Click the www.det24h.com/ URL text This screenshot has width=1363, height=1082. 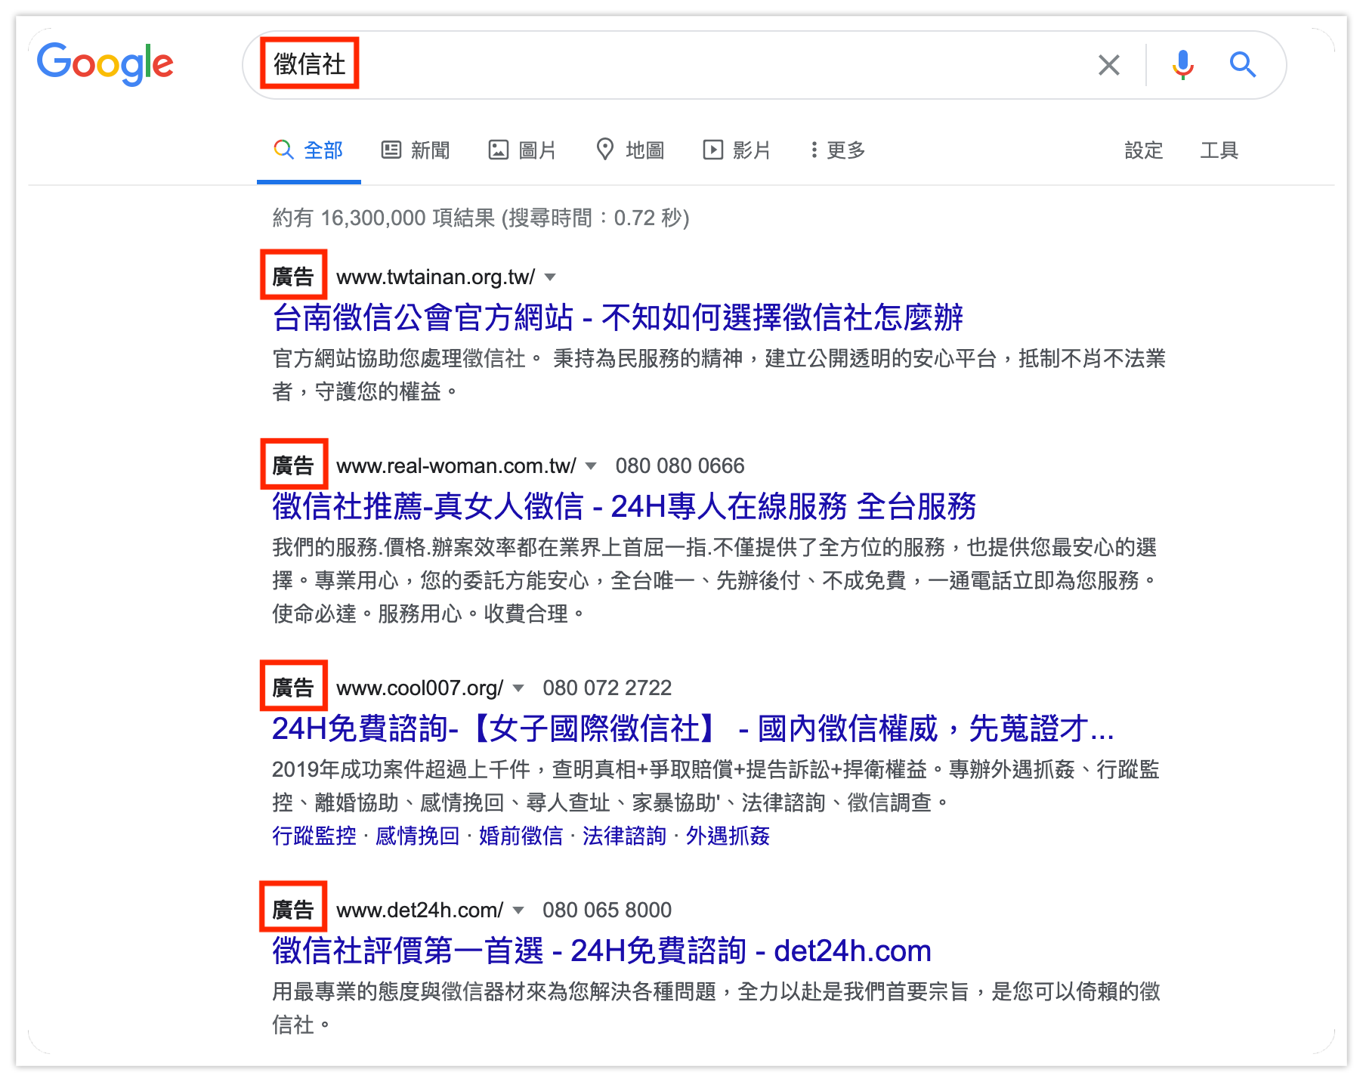420,910
